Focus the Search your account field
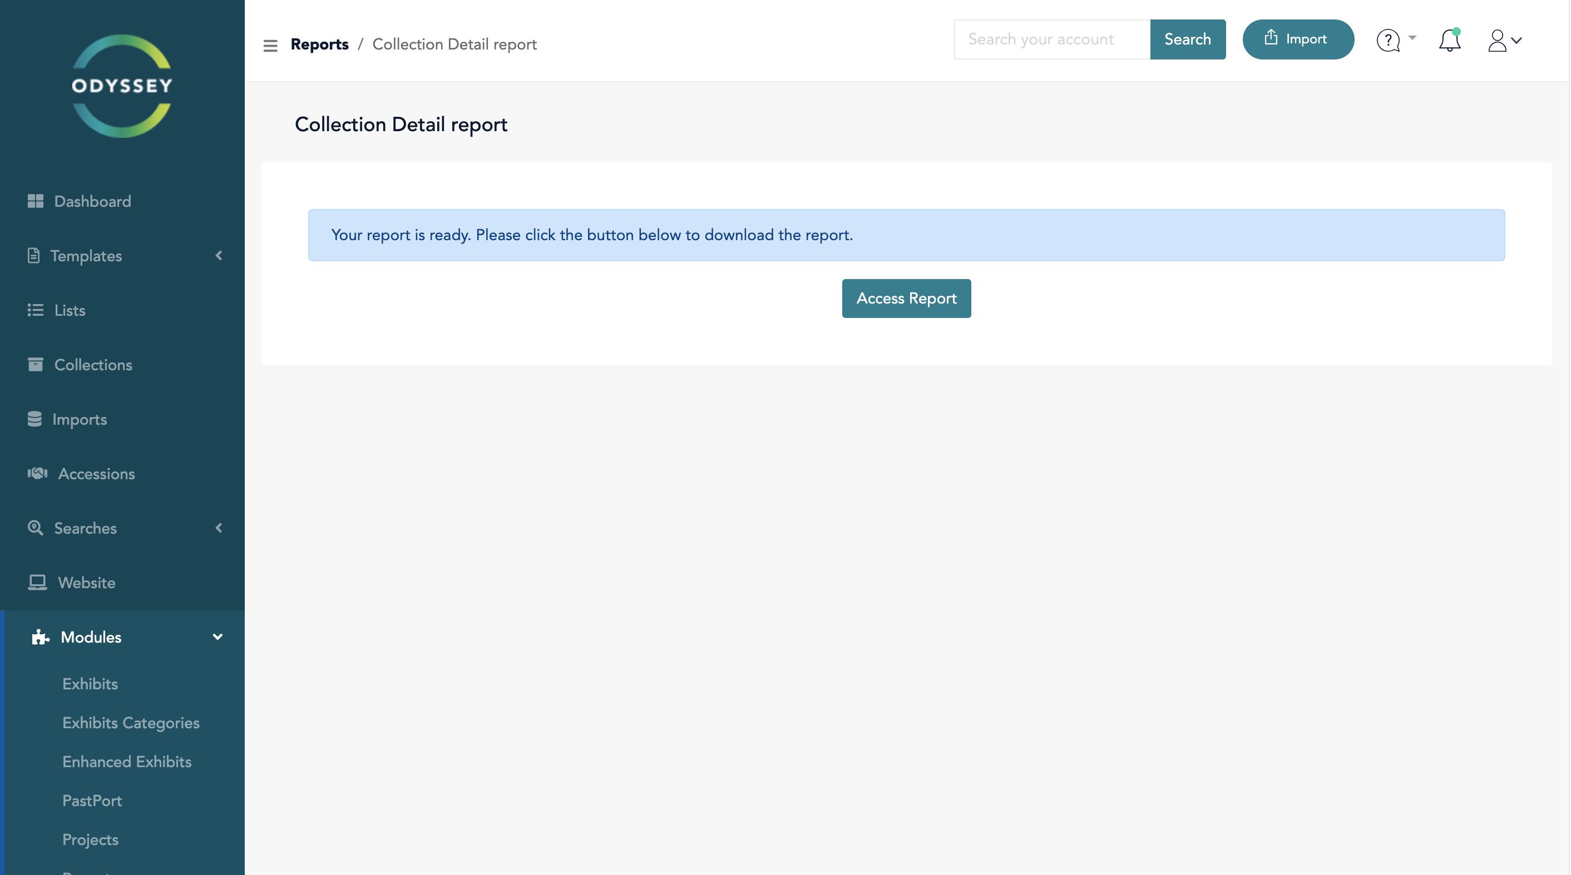Image resolution: width=1571 pixels, height=875 pixels. (1051, 39)
